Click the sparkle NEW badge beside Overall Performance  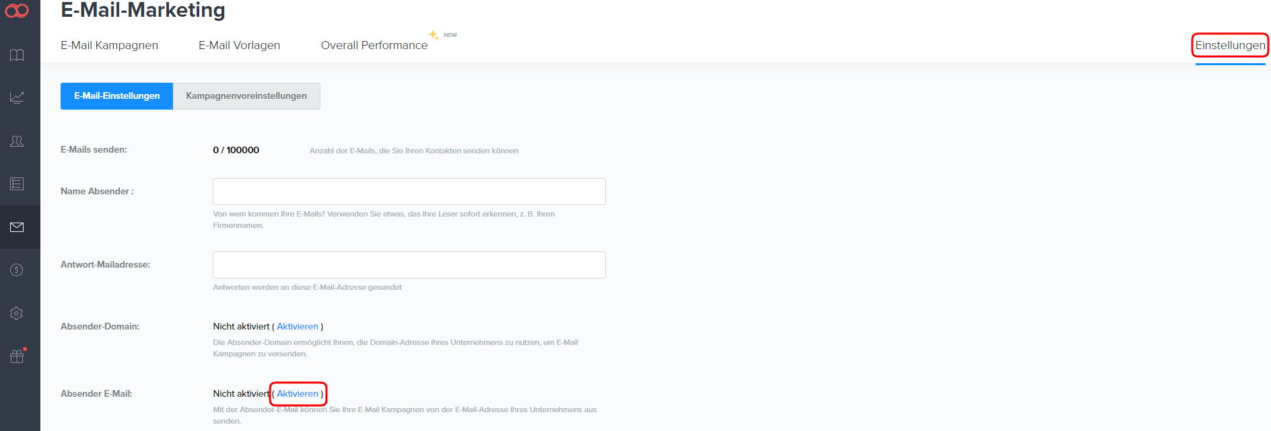tap(443, 35)
